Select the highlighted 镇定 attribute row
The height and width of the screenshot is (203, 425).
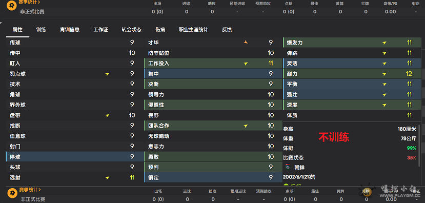pos(214,178)
